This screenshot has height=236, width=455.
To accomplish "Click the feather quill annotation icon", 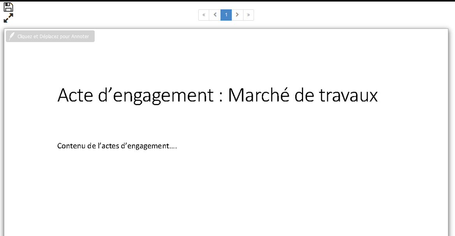I will pyautogui.click(x=12, y=36).
